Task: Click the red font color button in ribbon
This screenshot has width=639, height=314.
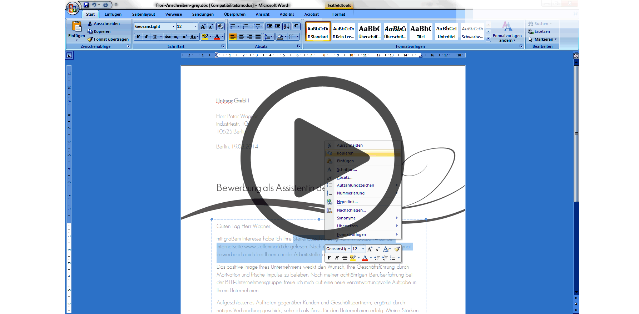Action: (x=217, y=37)
